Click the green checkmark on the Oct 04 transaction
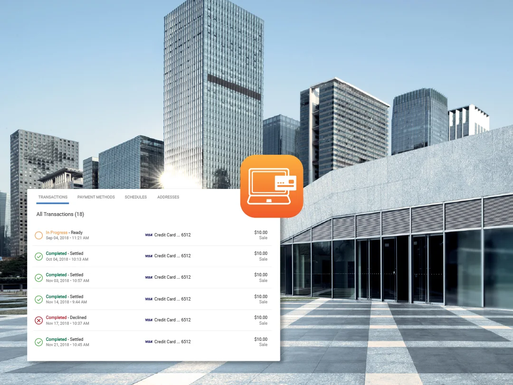The image size is (513, 385). pos(40,256)
